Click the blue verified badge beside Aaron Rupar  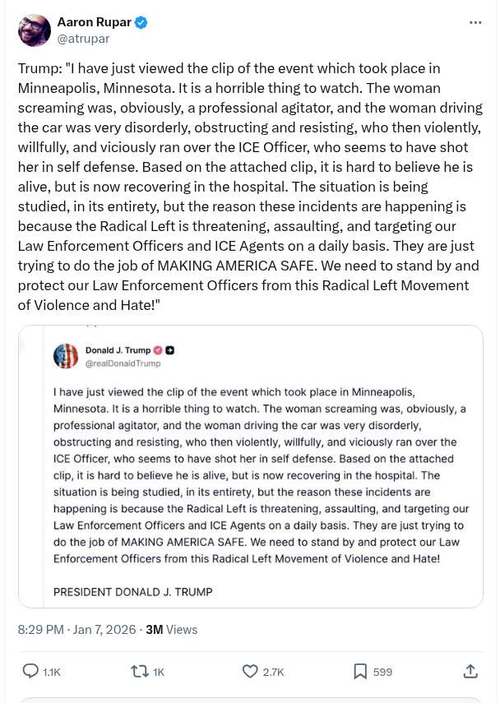pyautogui.click(x=141, y=22)
